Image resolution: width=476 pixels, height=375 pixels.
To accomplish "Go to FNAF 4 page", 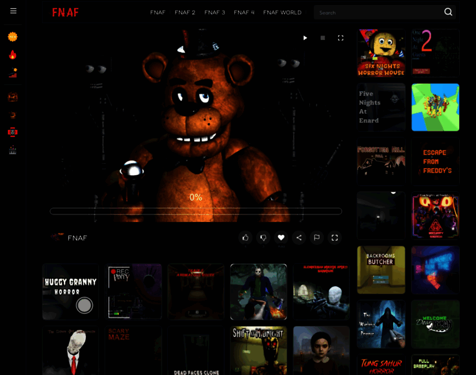I will [244, 12].
